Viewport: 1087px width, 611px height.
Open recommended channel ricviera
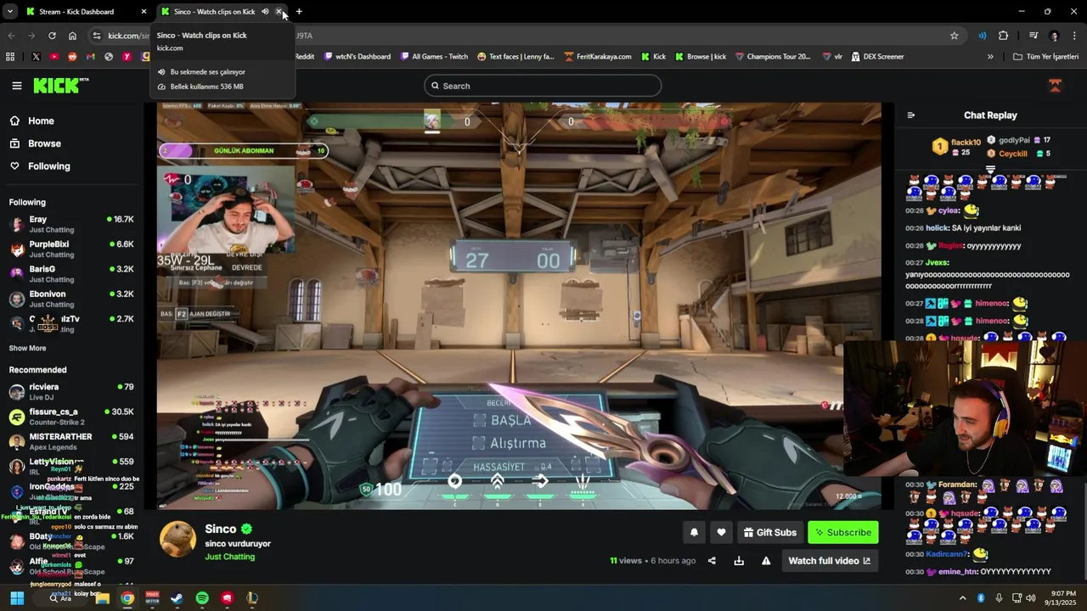[x=71, y=391]
